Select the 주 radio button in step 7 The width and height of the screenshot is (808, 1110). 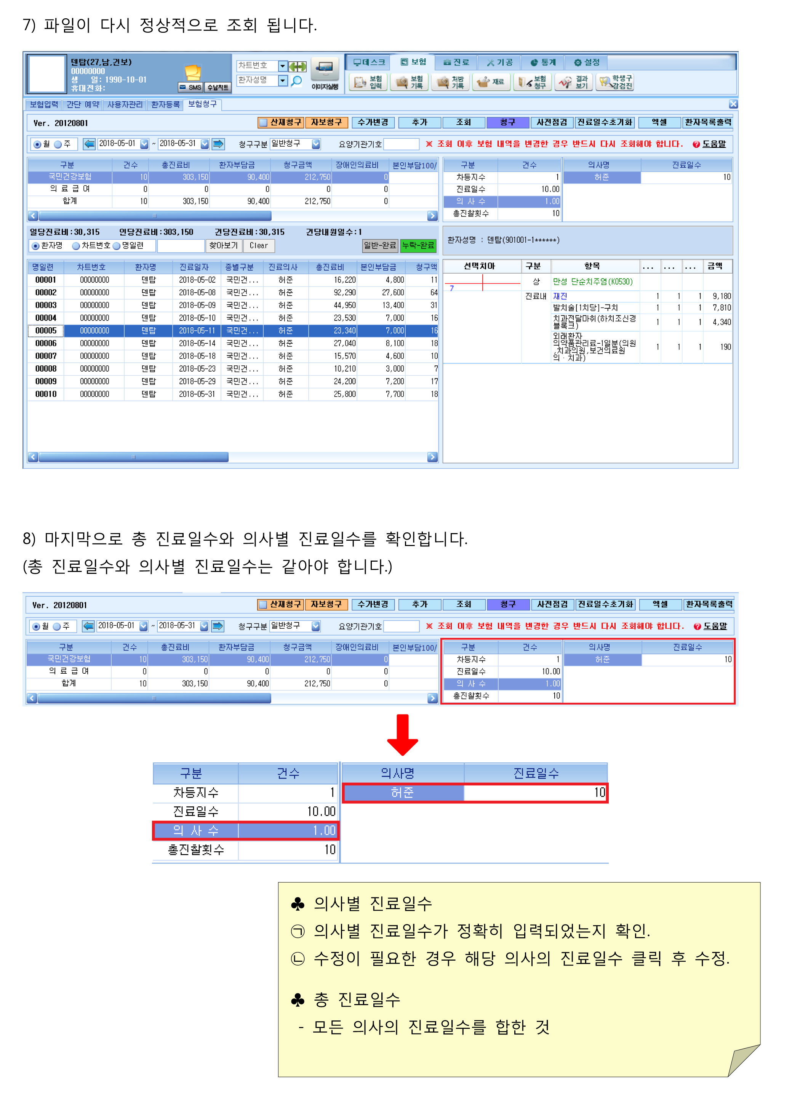pos(58,144)
